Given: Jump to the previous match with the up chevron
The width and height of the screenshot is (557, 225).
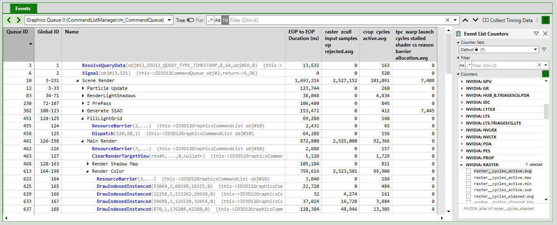Looking at the screenshot, I should (x=465, y=20).
